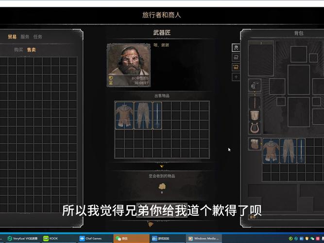
Task: Click the large empty slot labeled 1
Action: pos(261,58)
